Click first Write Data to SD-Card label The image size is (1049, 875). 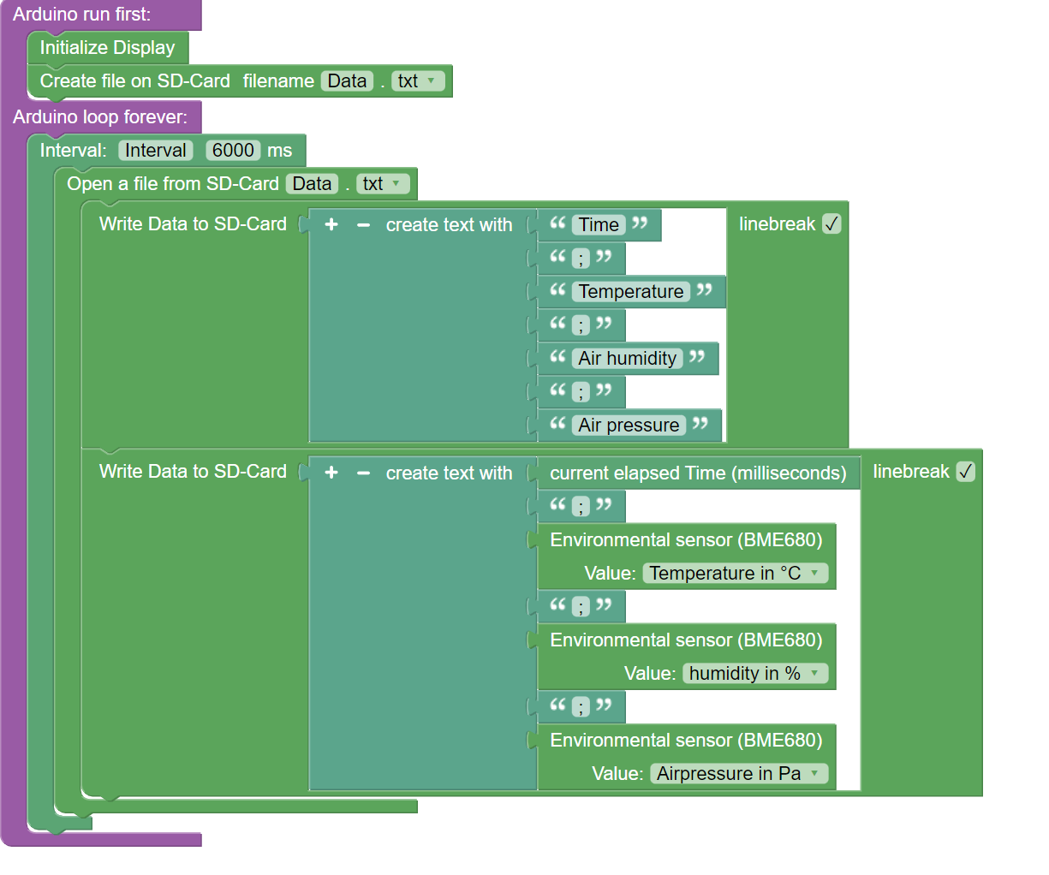(193, 224)
